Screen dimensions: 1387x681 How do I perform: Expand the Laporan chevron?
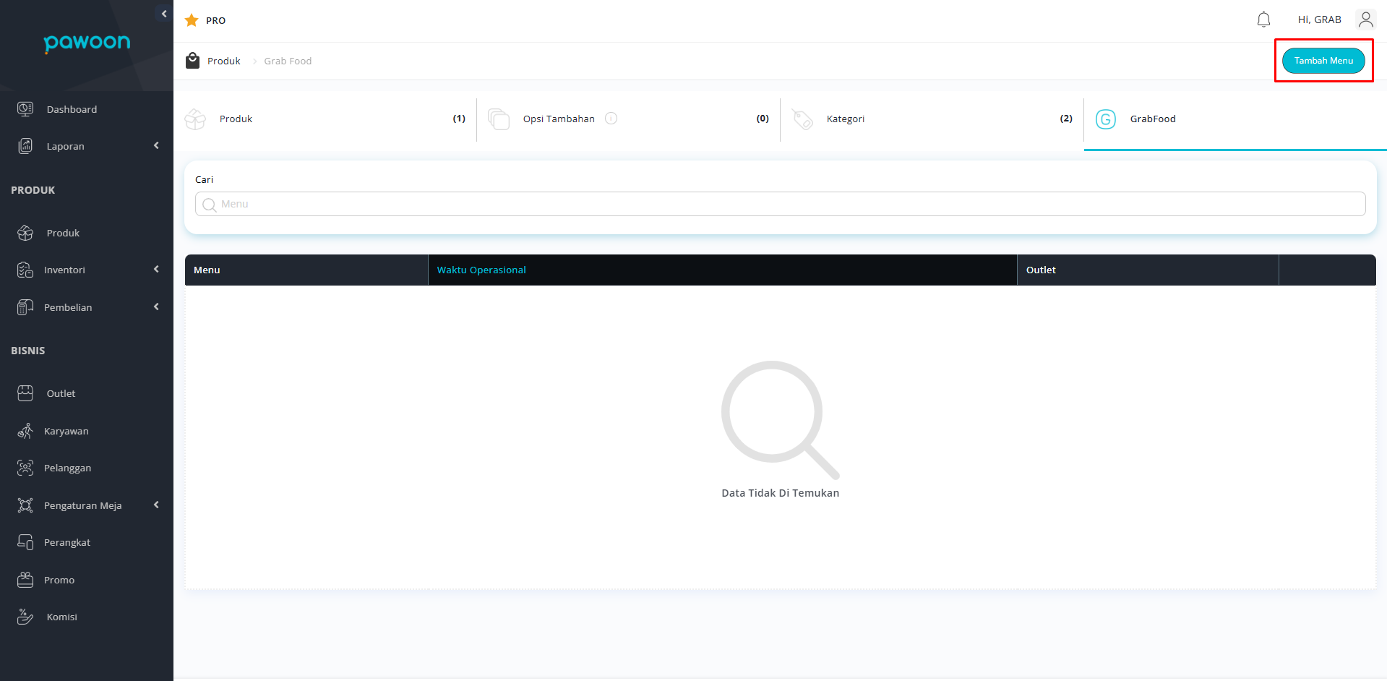tap(156, 146)
